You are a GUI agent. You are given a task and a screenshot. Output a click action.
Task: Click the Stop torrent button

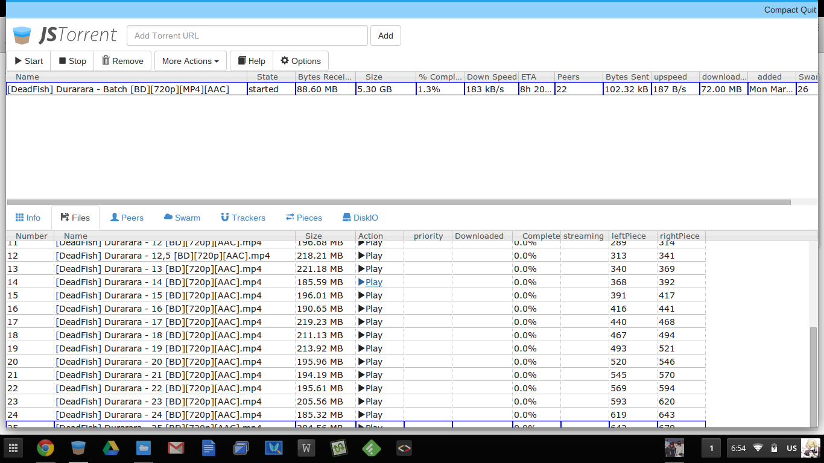pyautogui.click(x=72, y=61)
